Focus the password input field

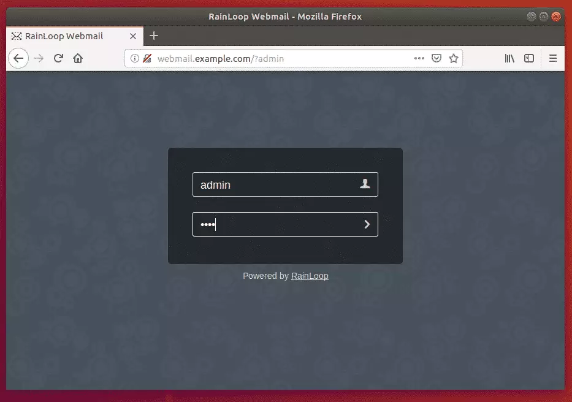tap(285, 224)
